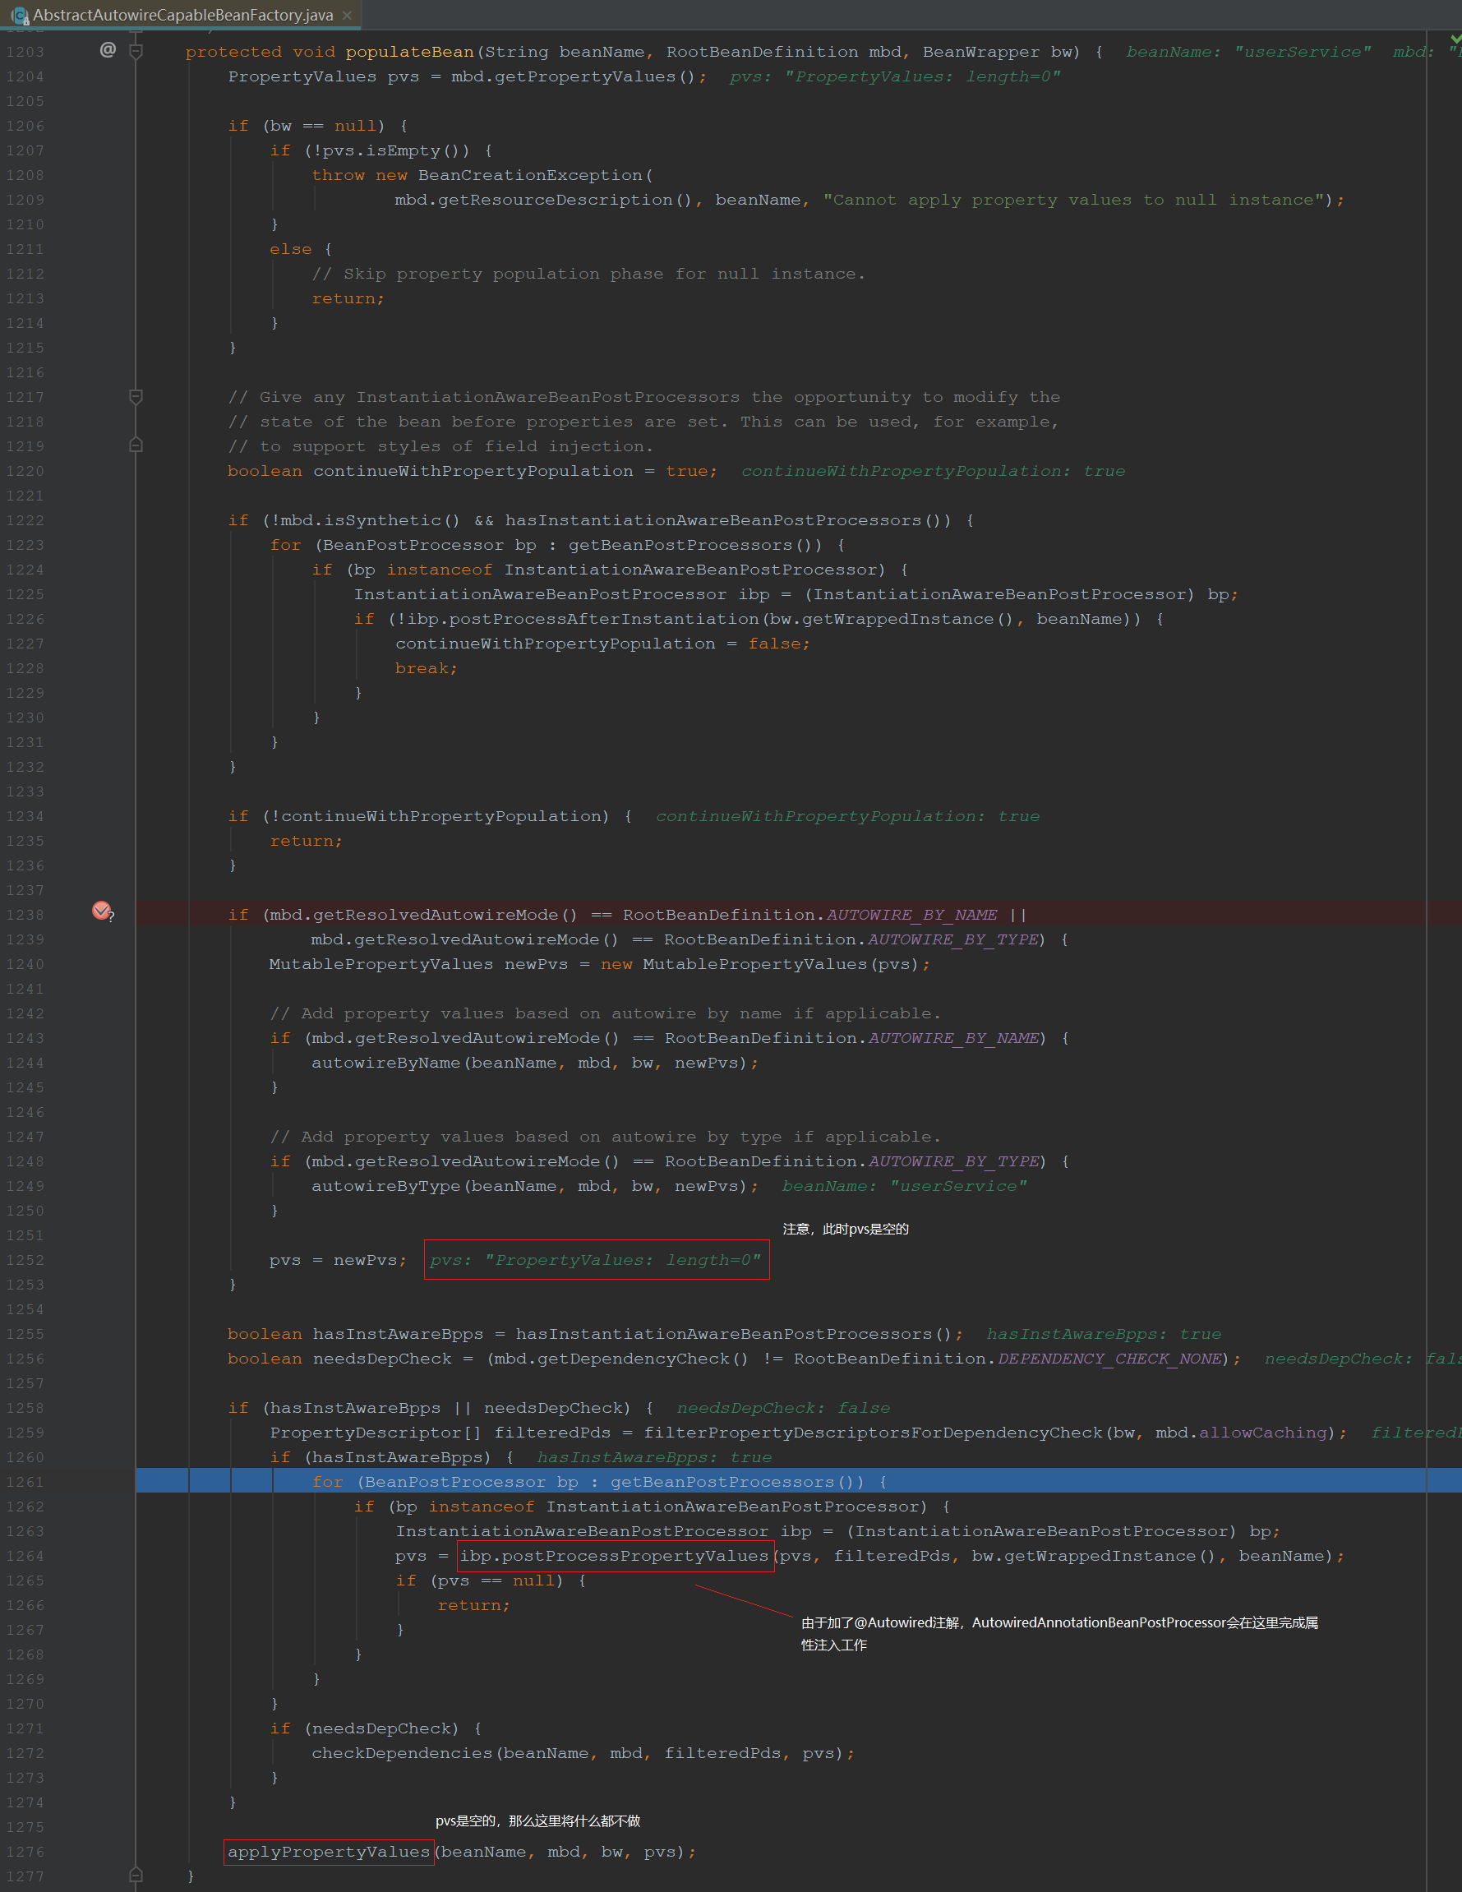
Task: Click postProcessPropertyValues on line 1264
Action: [x=635, y=1556]
